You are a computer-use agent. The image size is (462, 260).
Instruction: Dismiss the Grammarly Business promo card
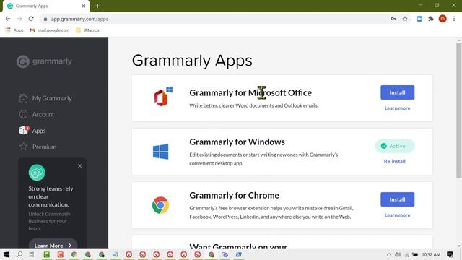point(80,166)
